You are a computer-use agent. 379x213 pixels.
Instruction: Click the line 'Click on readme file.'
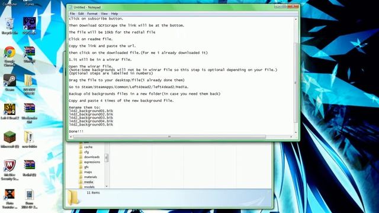[91, 39]
